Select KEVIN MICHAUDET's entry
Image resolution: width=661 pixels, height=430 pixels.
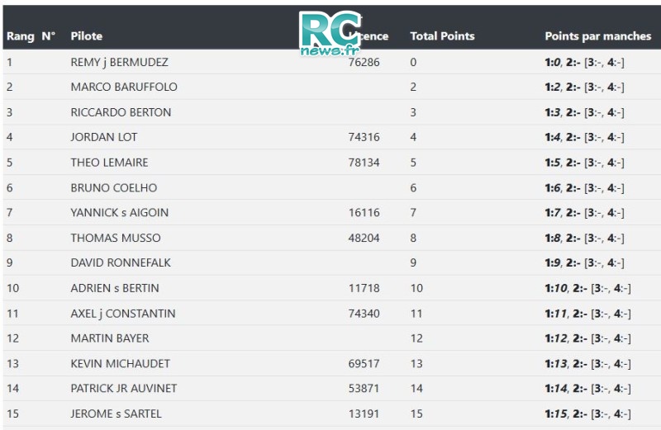pyautogui.click(x=332, y=363)
